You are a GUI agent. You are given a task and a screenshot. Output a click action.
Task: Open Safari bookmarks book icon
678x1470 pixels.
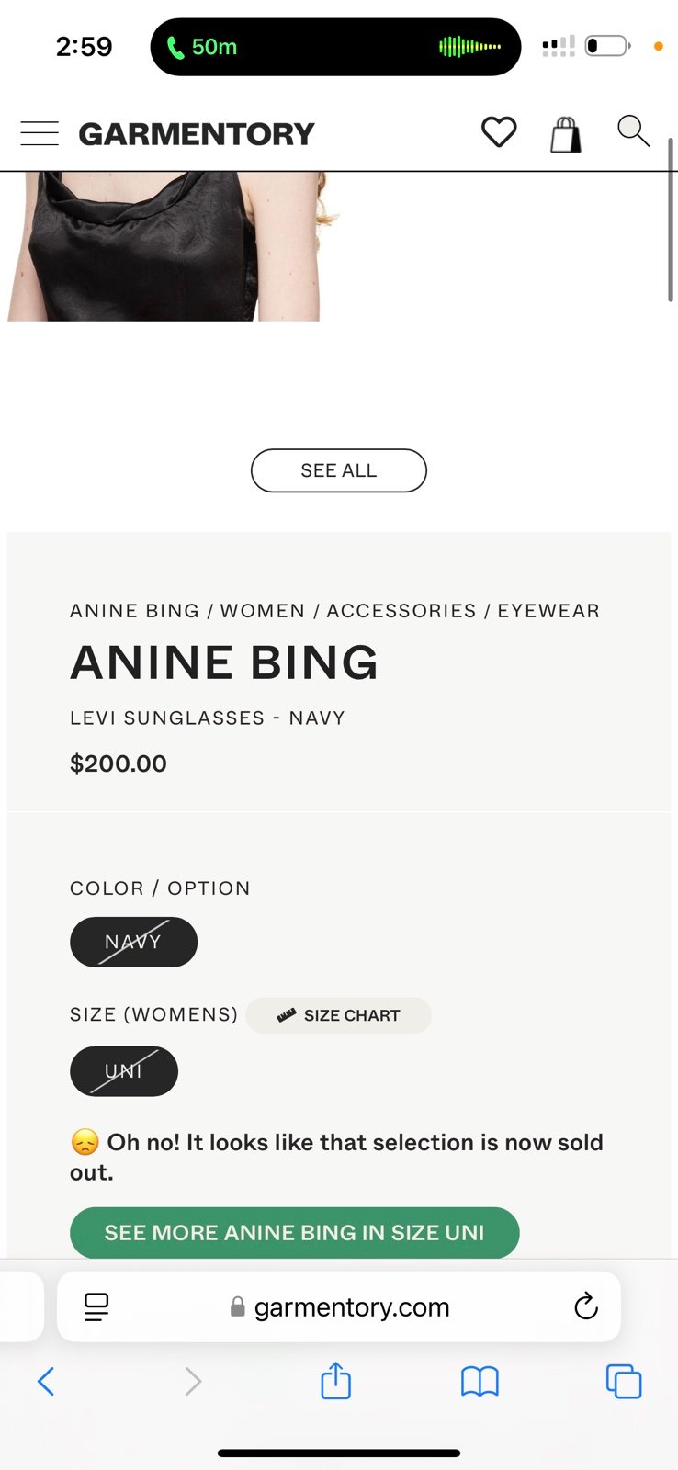[480, 1381]
